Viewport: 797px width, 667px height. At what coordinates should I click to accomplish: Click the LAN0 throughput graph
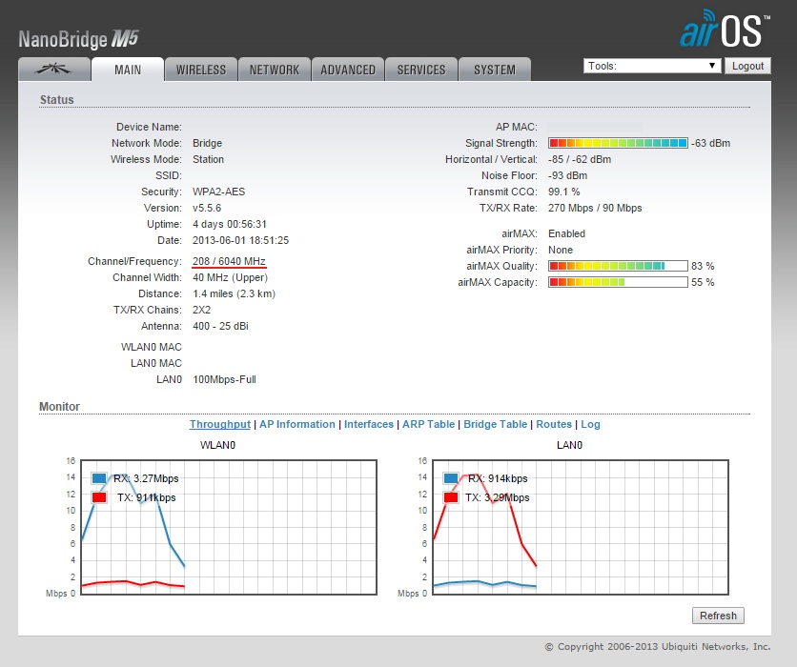point(581,527)
